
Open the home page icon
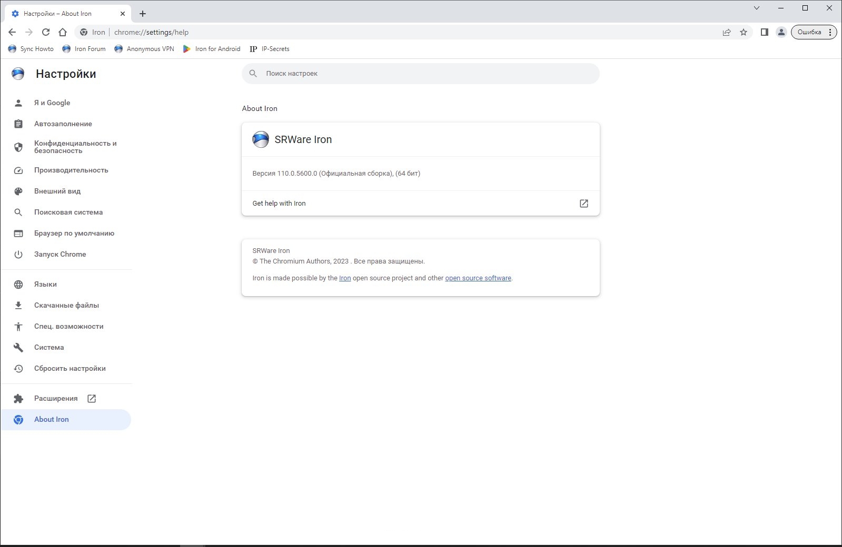coord(63,32)
